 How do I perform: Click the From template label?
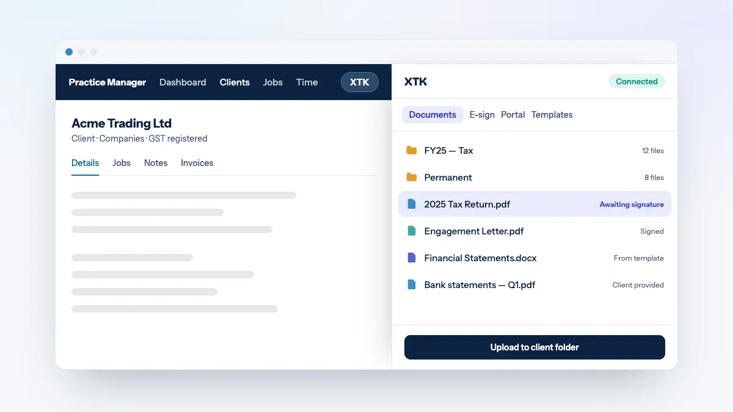click(638, 258)
